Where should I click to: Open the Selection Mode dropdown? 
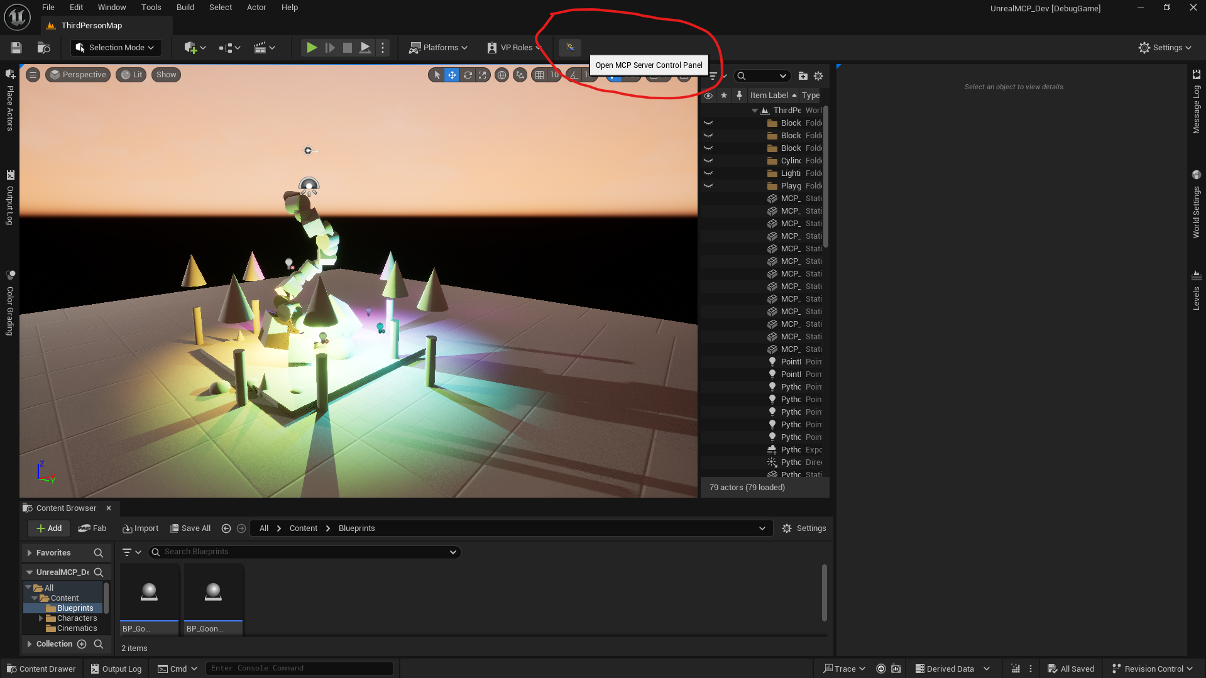[116, 48]
